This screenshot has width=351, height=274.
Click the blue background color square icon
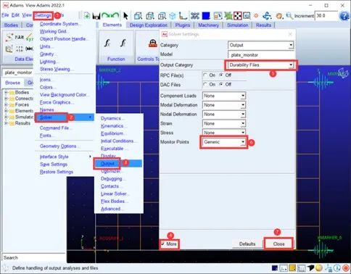point(206,16)
